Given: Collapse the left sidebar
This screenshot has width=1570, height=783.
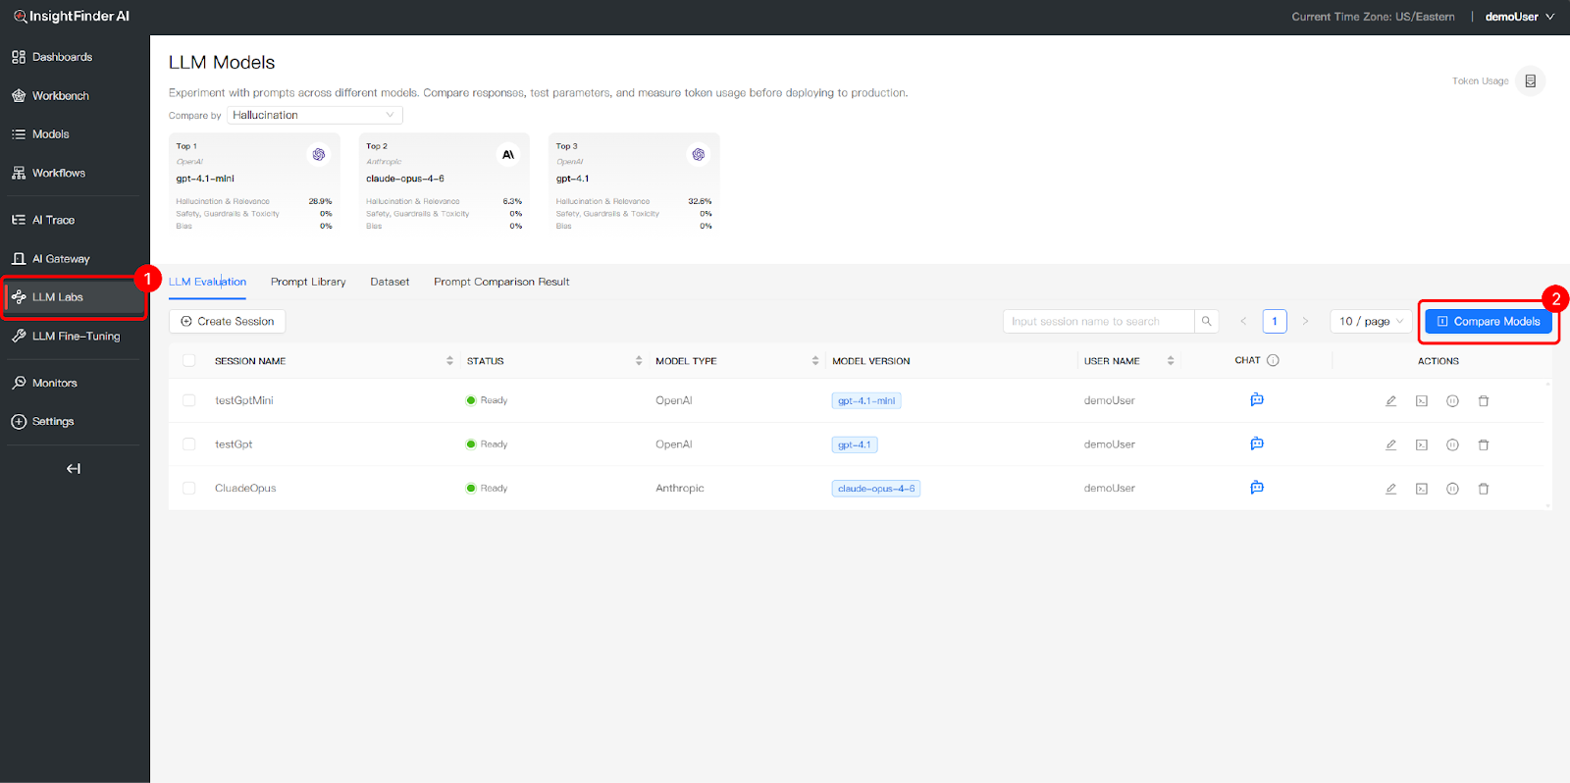Looking at the screenshot, I should [74, 469].
